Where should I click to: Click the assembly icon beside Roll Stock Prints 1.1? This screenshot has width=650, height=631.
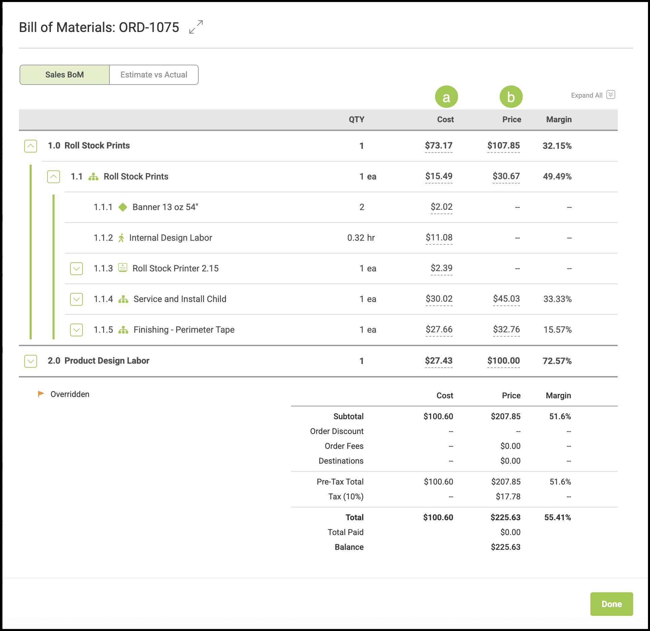tap(93, 177)
